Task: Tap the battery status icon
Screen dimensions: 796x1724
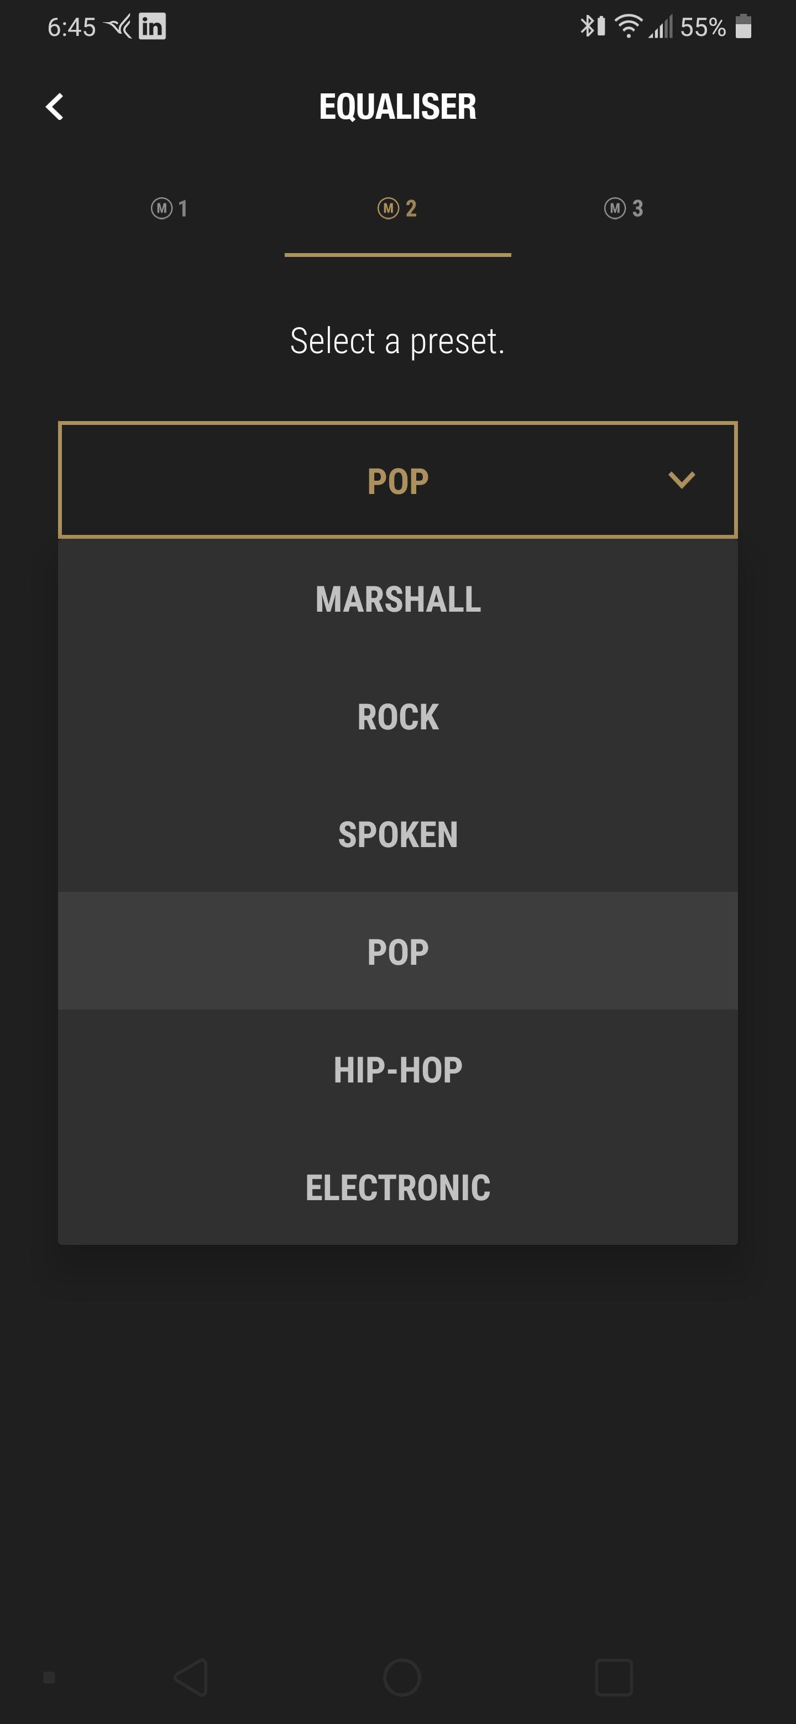Action: [743, 27]
